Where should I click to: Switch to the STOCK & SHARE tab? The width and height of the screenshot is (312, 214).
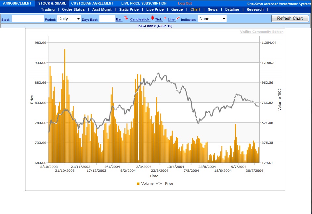pyautogui.click(x=52, y=3)
